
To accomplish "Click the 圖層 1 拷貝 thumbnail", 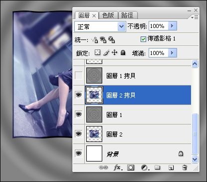I will coord(94,75).
